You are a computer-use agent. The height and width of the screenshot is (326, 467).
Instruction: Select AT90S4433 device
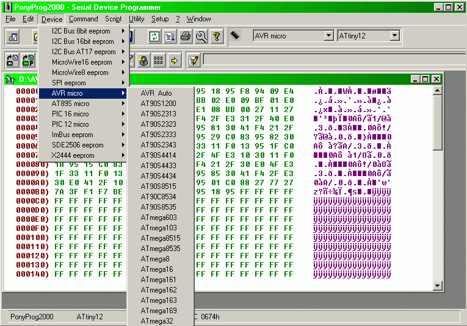[161, 166]
